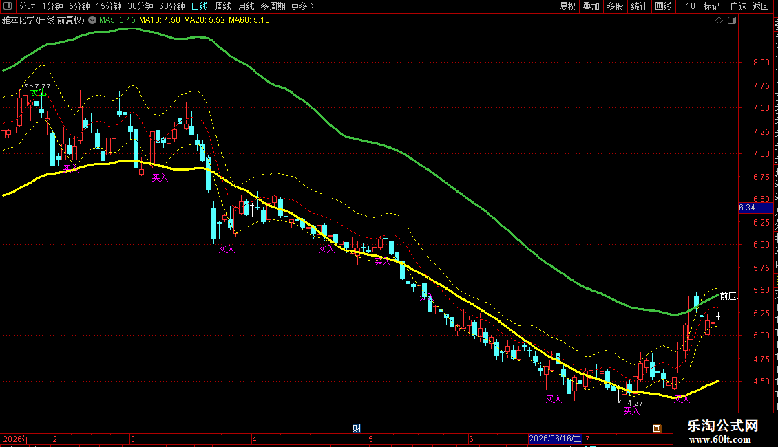Open the indicator settings circle arrow
Image resolution: width=778 pixels, height=447 pixels.
[92, 20]
